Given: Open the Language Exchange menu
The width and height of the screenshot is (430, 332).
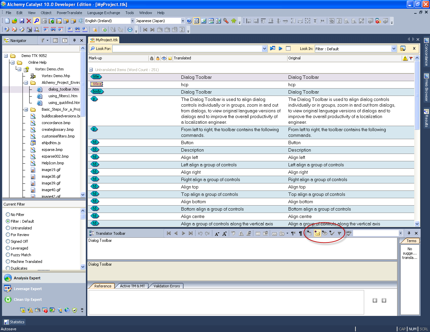Looking at the screenshot, I should [x=103, y=13].
